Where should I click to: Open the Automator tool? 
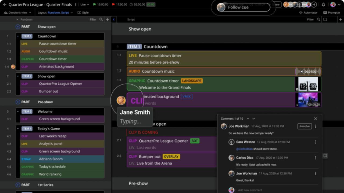[308, 13]
